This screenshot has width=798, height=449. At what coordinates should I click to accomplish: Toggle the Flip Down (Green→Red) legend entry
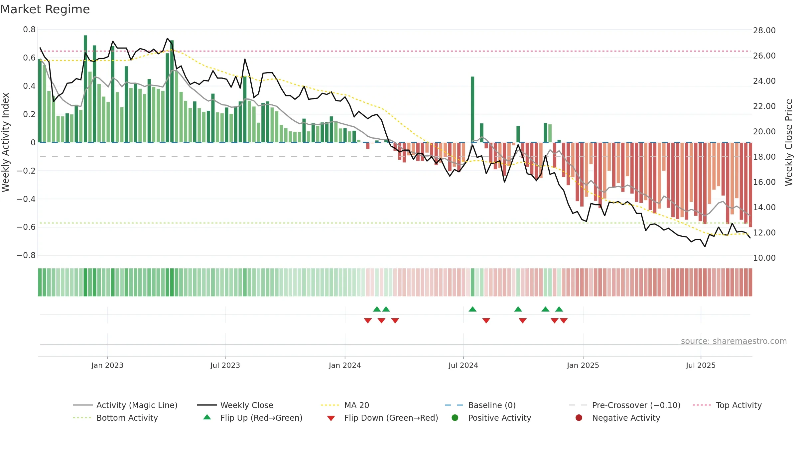pos(382,418)
